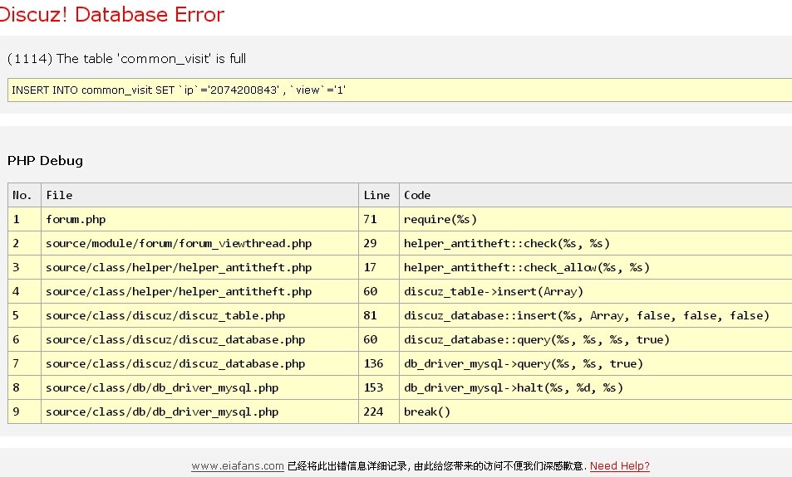This screenshot has width=792, height=477.
Task: Click line number 17 cell
Action: point(379,267)
